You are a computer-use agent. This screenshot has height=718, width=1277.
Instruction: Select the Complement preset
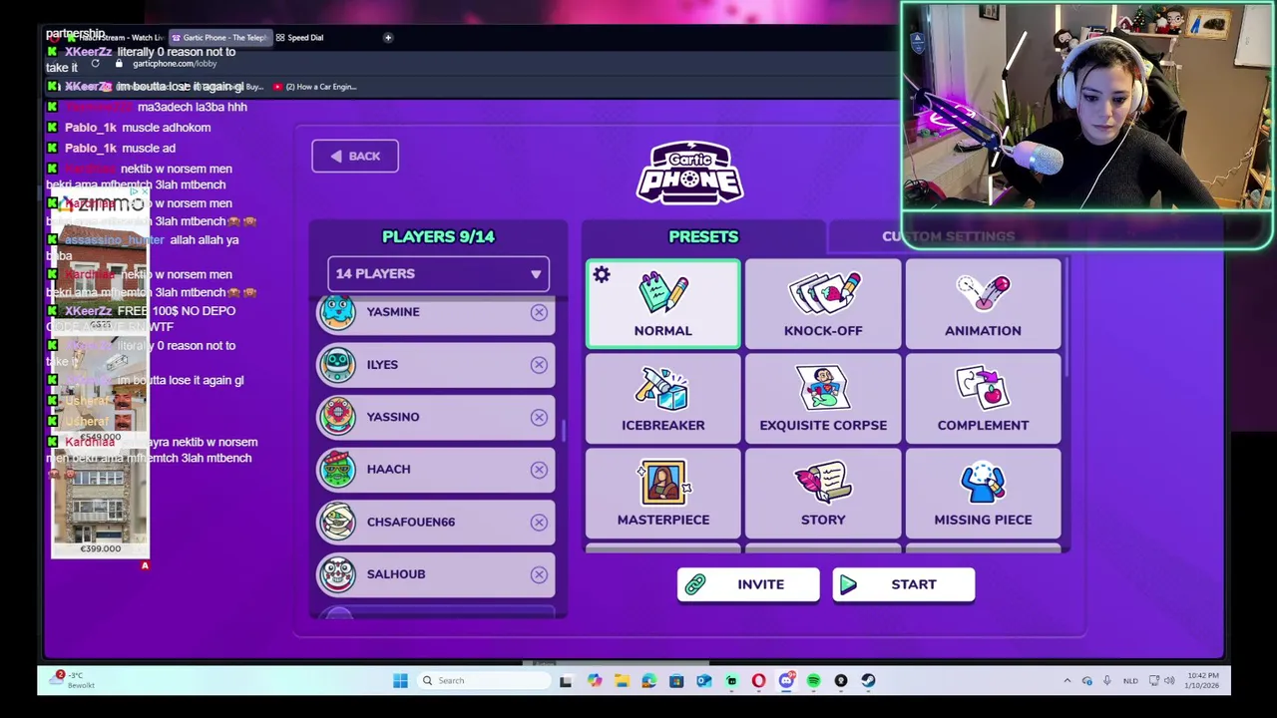[x=983, y=399]
